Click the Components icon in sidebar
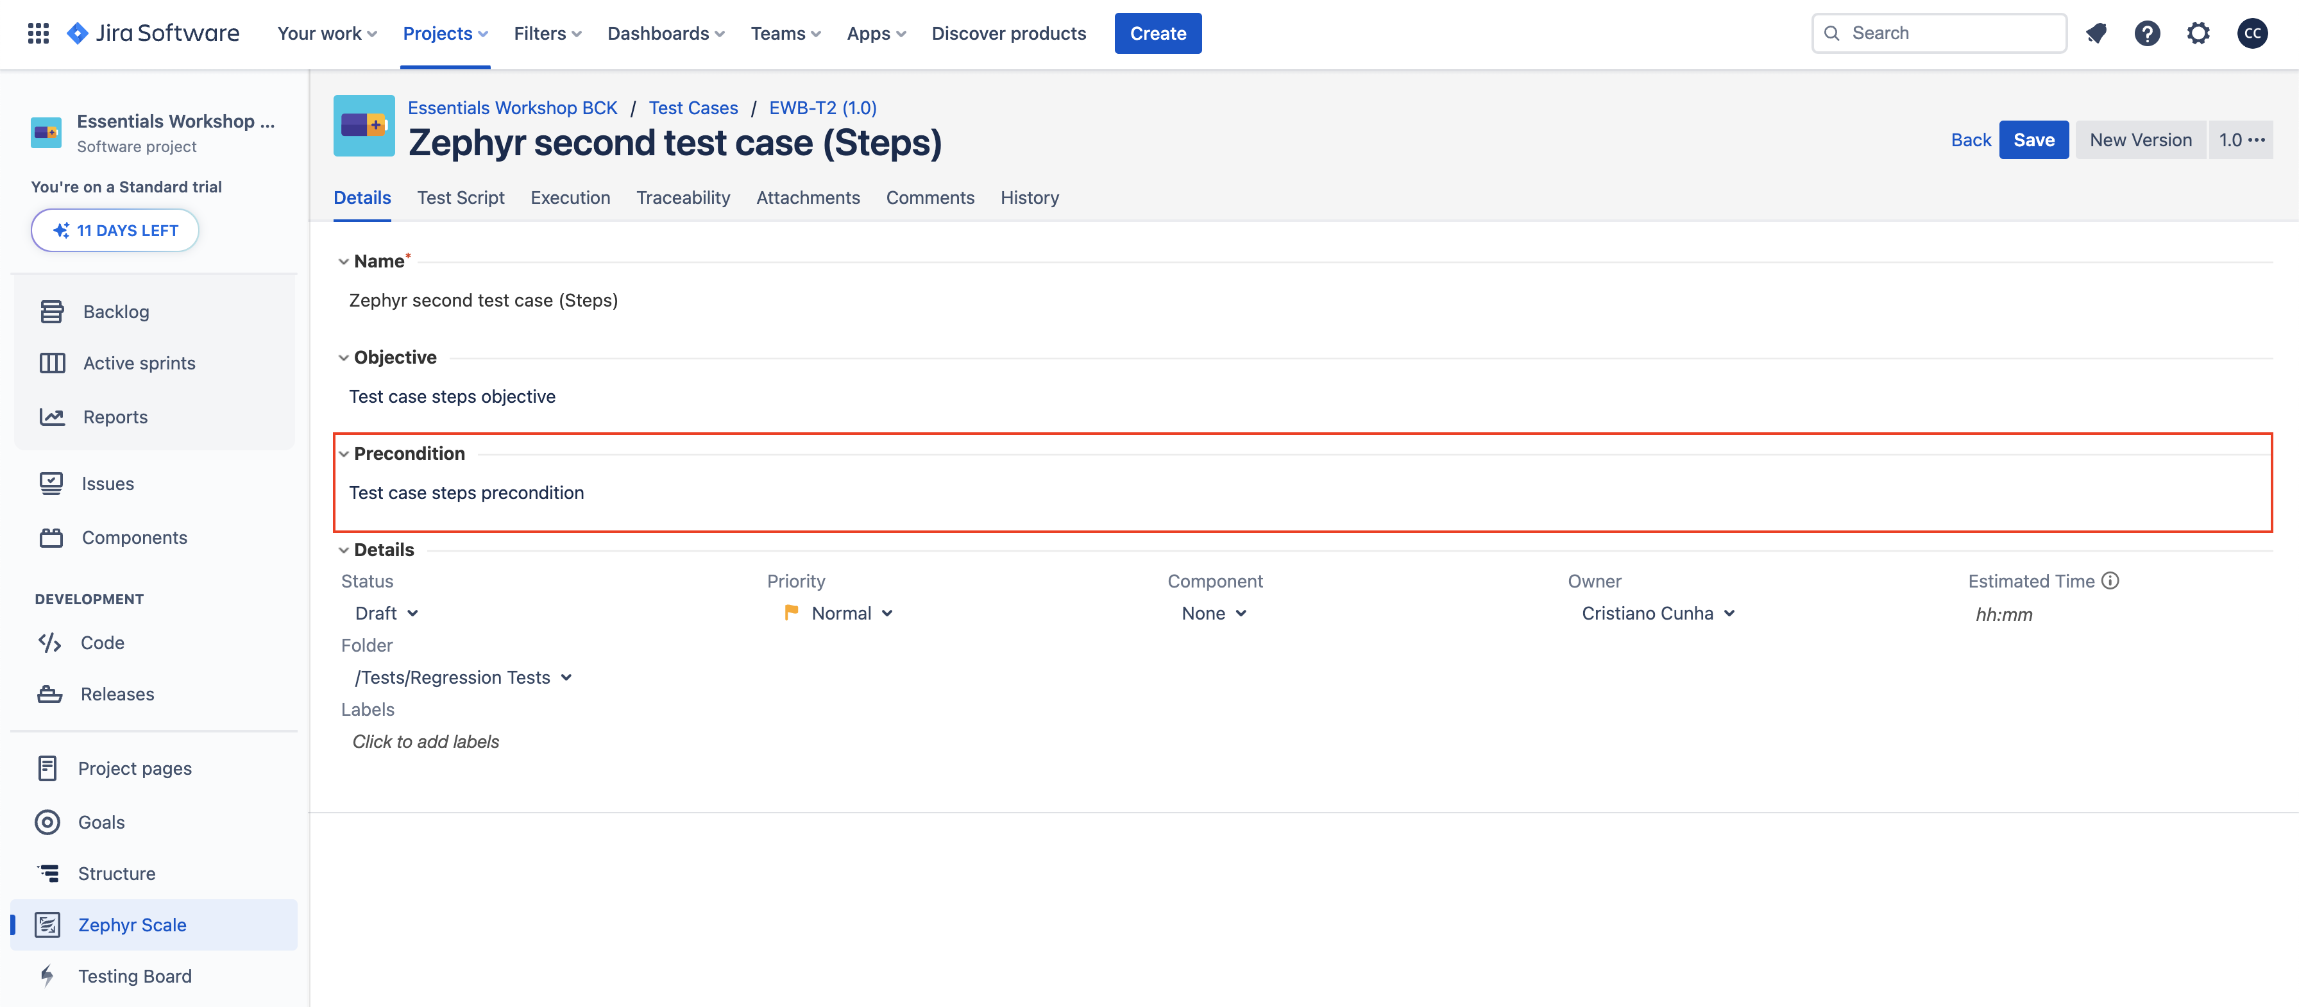 pos(51,537)
